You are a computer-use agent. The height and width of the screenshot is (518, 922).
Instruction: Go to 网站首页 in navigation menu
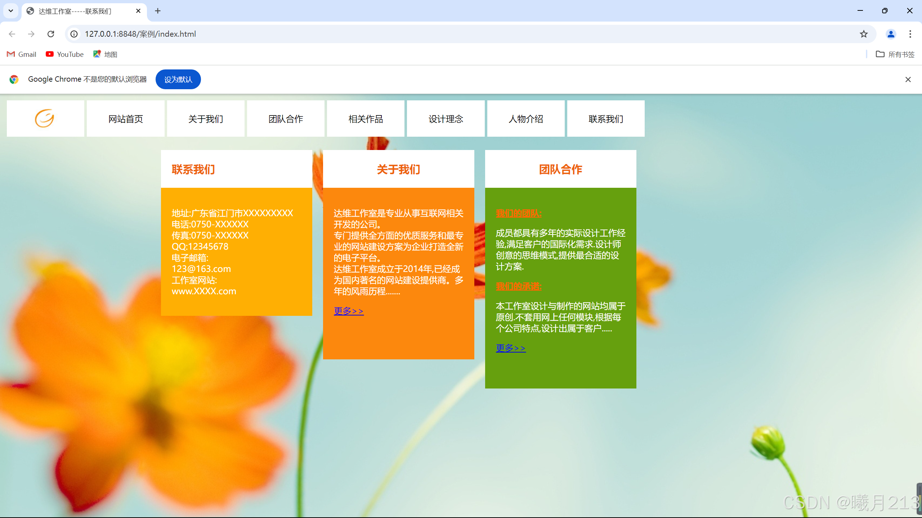125,119
